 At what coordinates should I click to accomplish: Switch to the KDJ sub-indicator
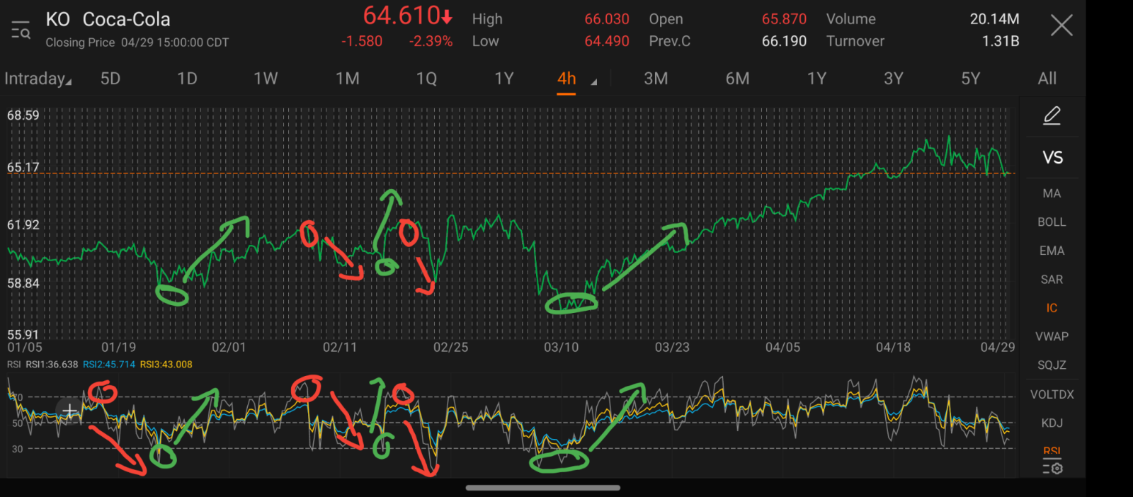[x=1052, y=423]
